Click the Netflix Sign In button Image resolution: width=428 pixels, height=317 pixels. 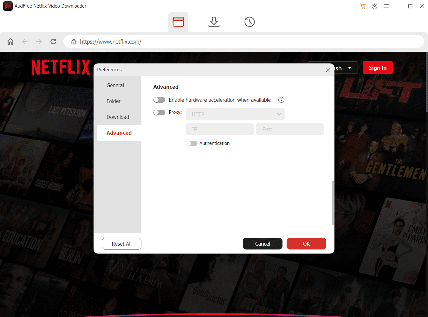(x=378, y=68)
